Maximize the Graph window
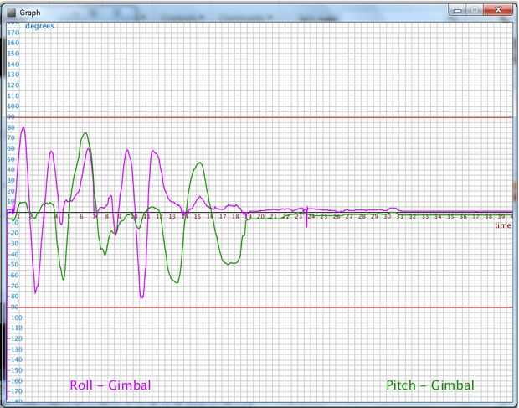Screen dimensions: 519x408 [474, 10]
